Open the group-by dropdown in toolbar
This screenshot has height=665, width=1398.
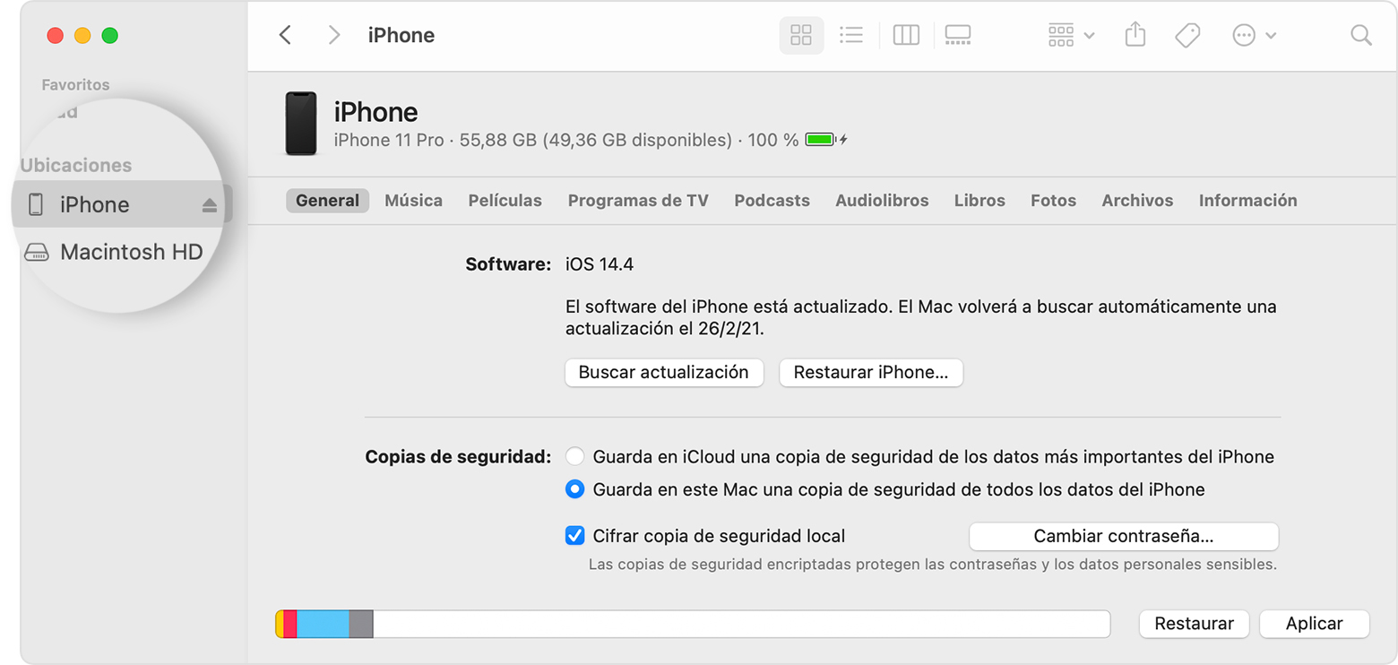click(x=1071, y=36)
